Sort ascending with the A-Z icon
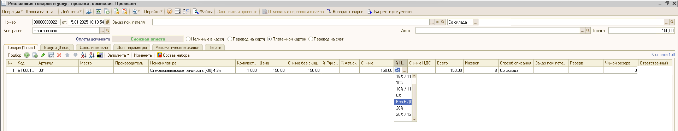Viewport: 678px width, 131px height. [x=84, y=55]
